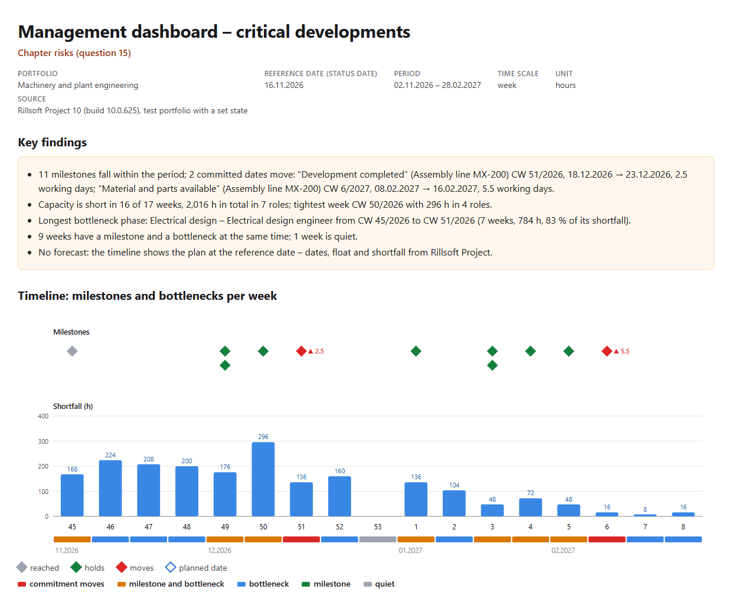
Task: Click the 'Chapter risks (question 15)' subtitle
Action: [x=74, y=53]
